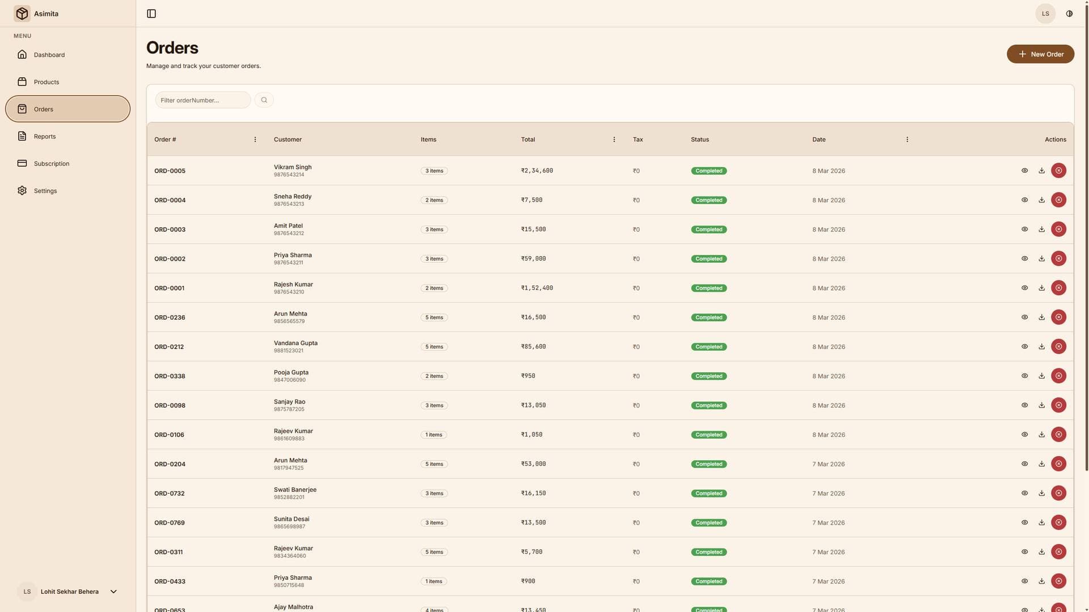1089x612 pixels.
Task: Select Products in the sidebar menu
Action: click(x=46, y=82)
